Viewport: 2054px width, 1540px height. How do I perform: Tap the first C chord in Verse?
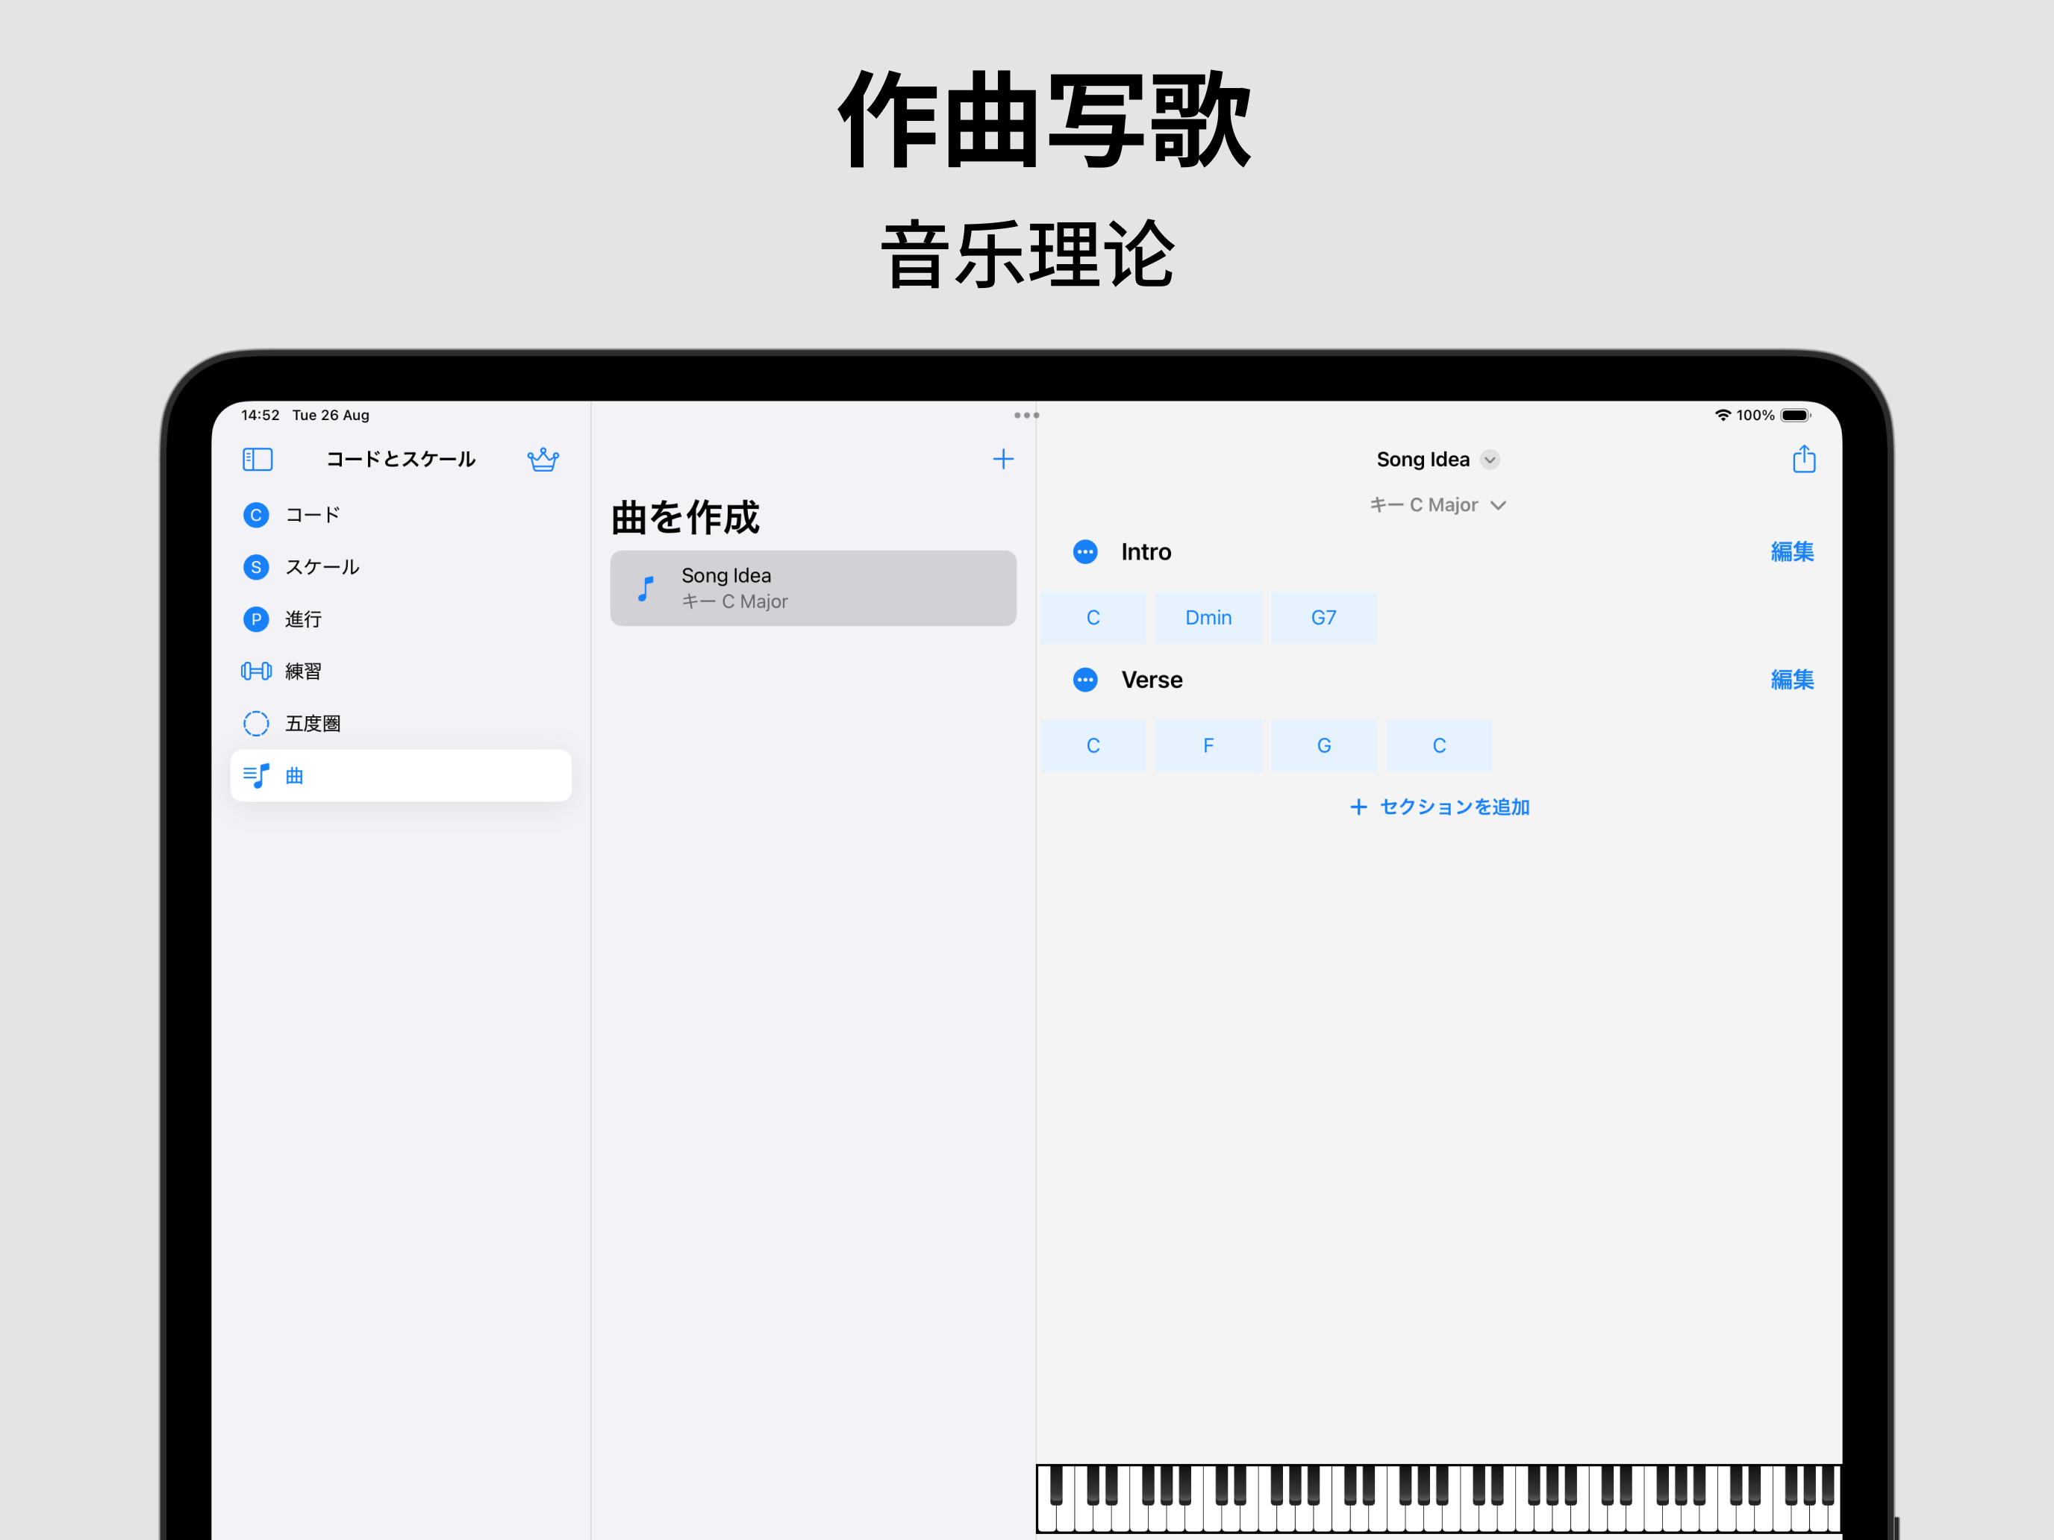point(1093,746)
